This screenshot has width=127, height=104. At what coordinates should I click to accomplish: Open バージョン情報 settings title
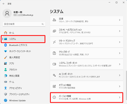point(65,96)
